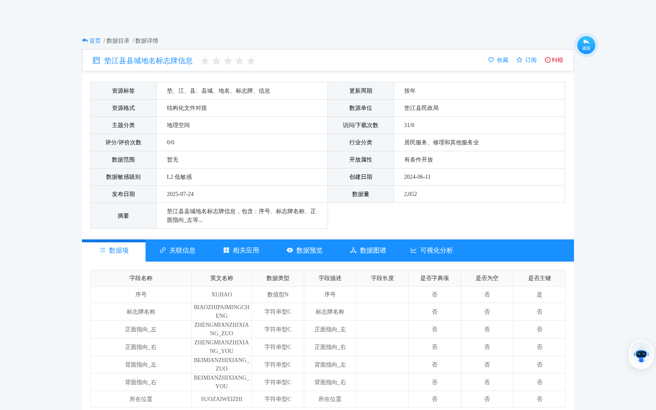Click the 标志牌名称 field name cell
The width and height of the screenshot is (656, 410).
pos(141,312)
